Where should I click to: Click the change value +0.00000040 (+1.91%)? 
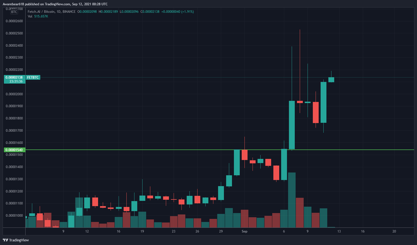178,12
